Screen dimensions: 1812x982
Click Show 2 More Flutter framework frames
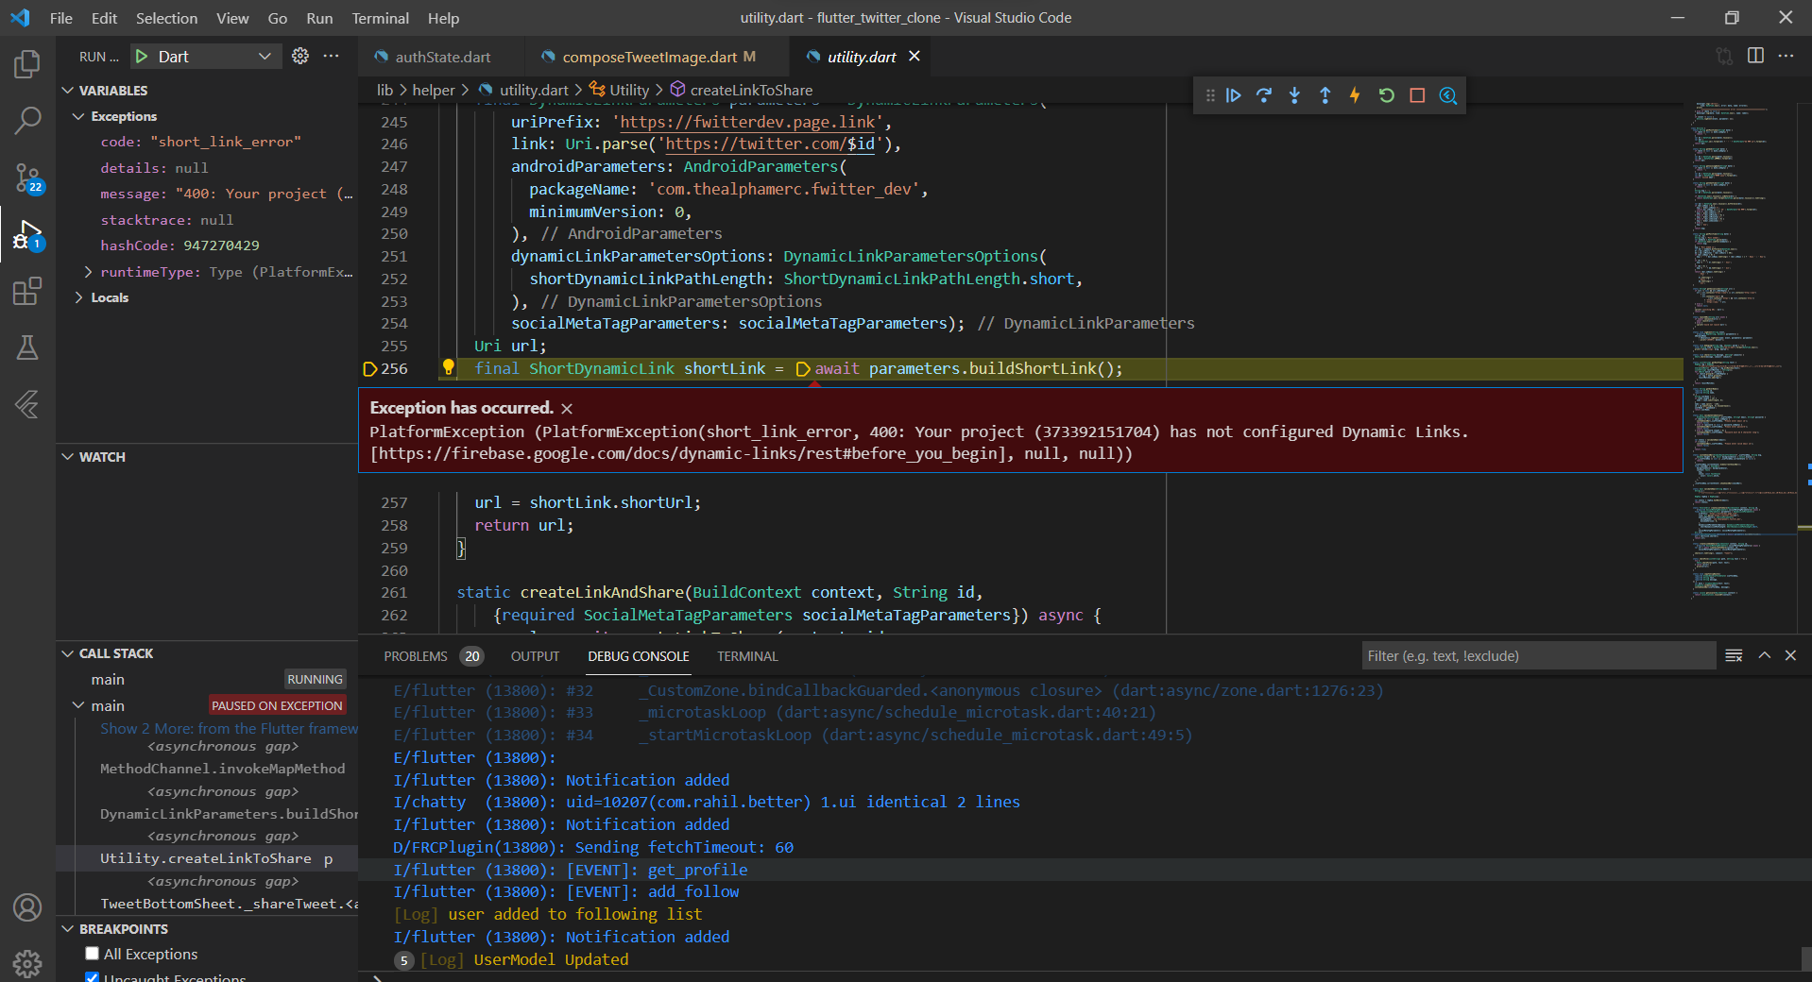point(229,728)
